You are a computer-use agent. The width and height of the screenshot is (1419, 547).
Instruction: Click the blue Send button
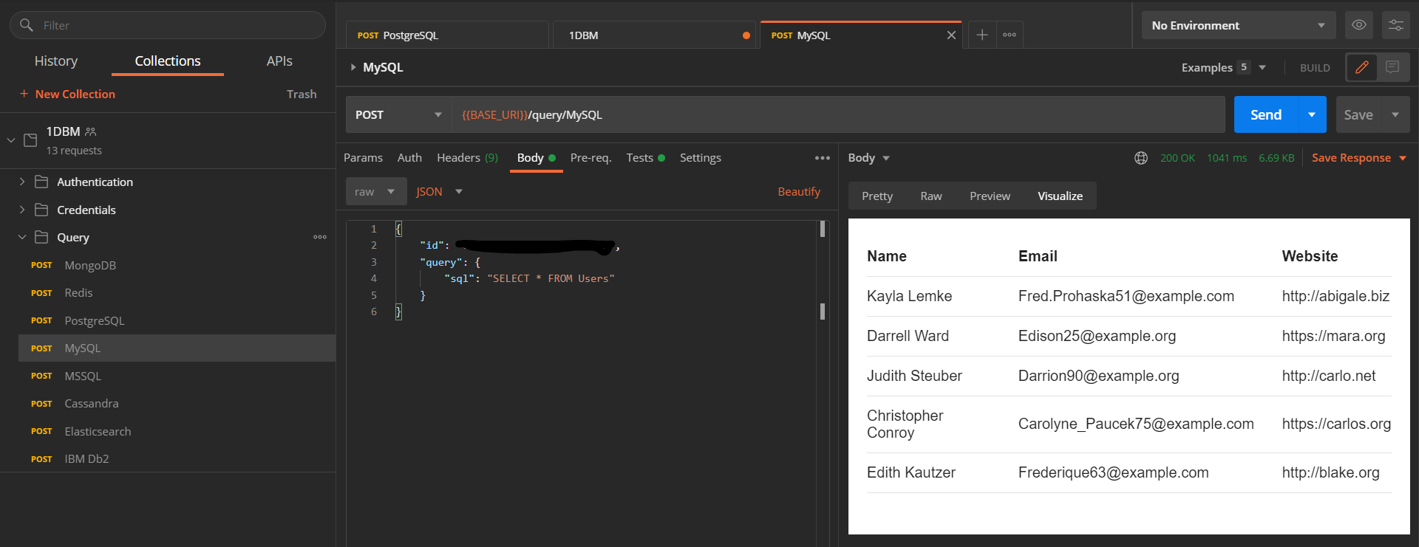(x=1266, y=114)
